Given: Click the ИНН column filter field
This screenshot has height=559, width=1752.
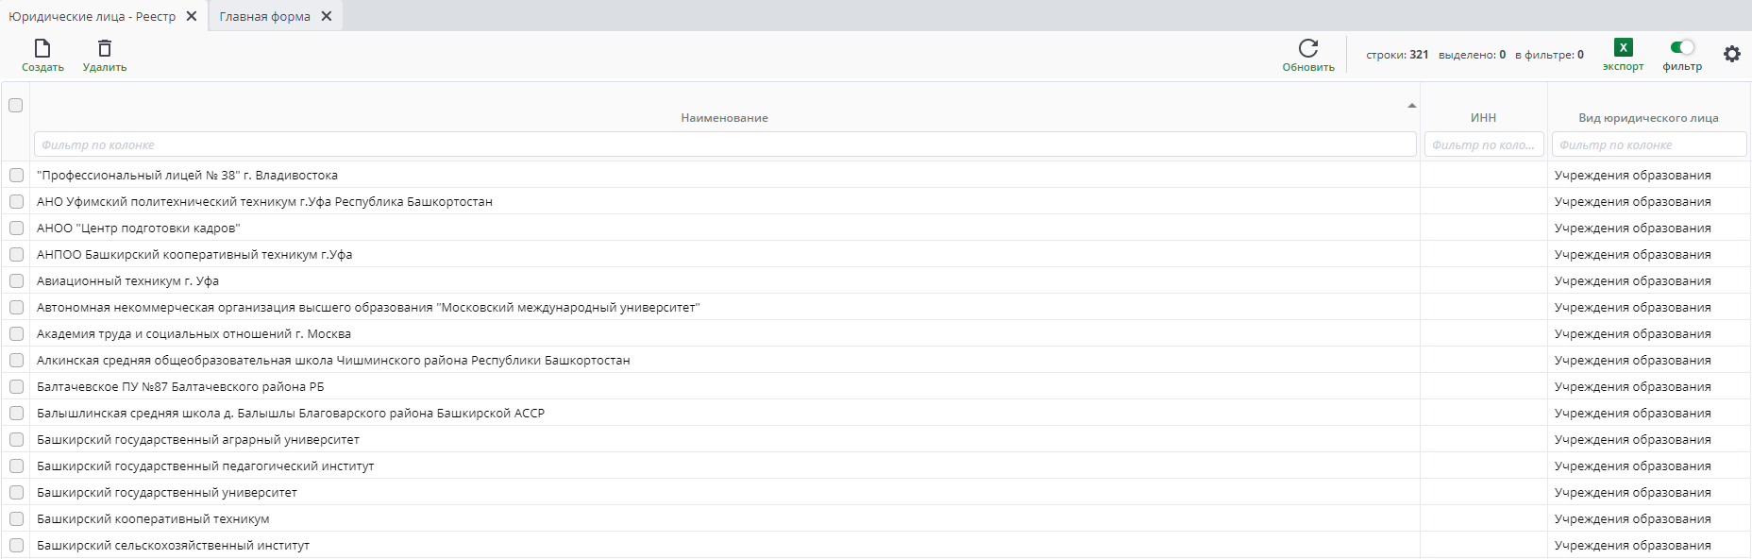Looking at the screenshot, I should (x=1483, y=144).
